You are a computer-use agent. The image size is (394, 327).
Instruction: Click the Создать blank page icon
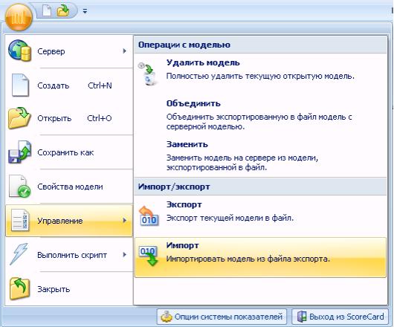[20, 85]
